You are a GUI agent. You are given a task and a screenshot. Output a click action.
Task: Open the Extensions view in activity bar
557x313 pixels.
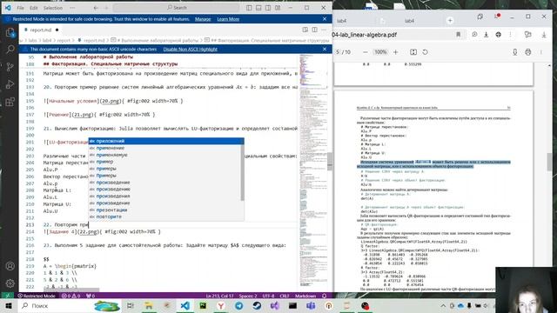click(10, 103)
